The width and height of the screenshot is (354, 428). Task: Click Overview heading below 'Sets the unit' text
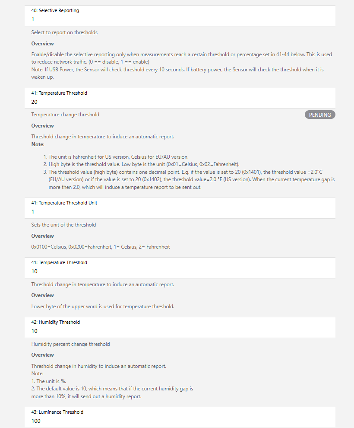[x=42, y=236]
